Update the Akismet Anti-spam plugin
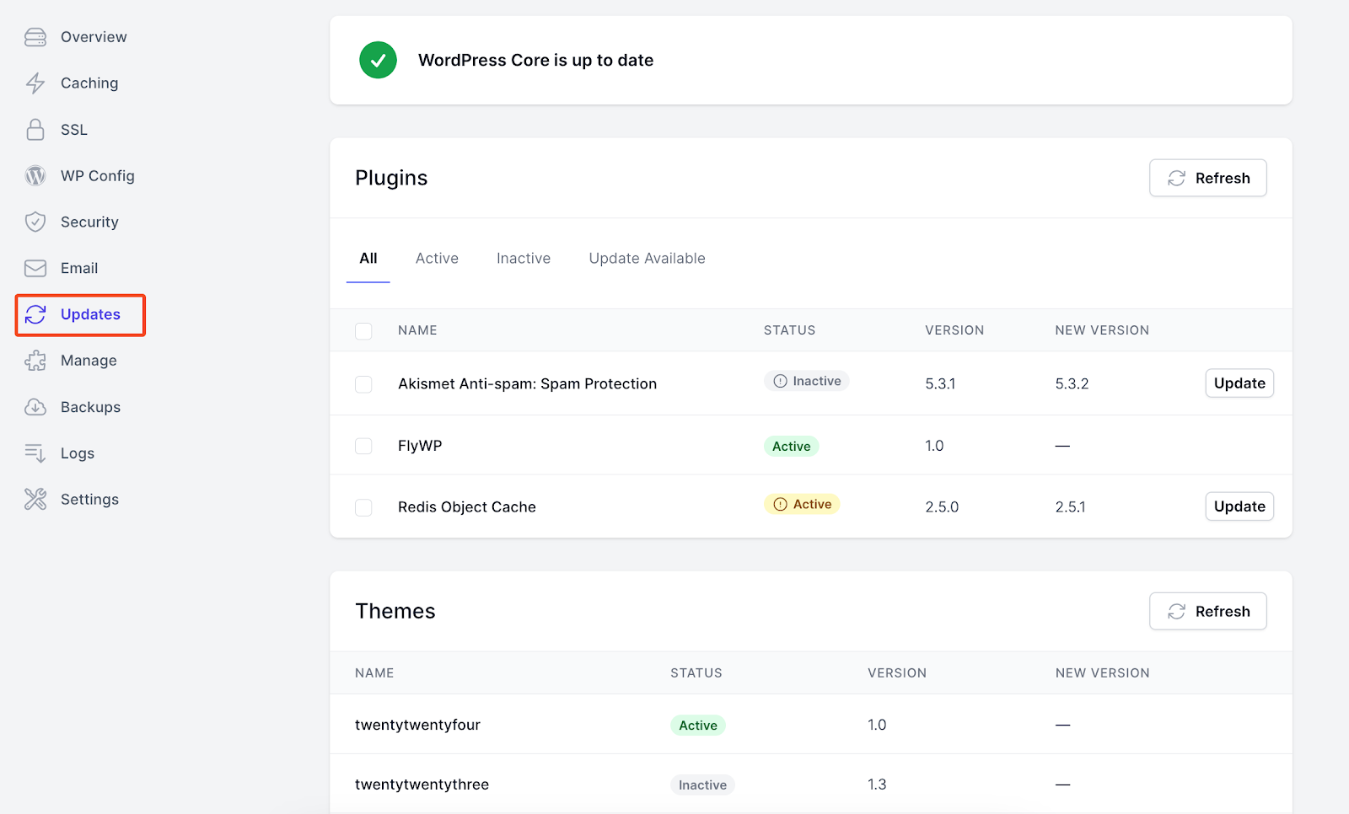Screen dimensions: 1349x814 point(1239,383)
